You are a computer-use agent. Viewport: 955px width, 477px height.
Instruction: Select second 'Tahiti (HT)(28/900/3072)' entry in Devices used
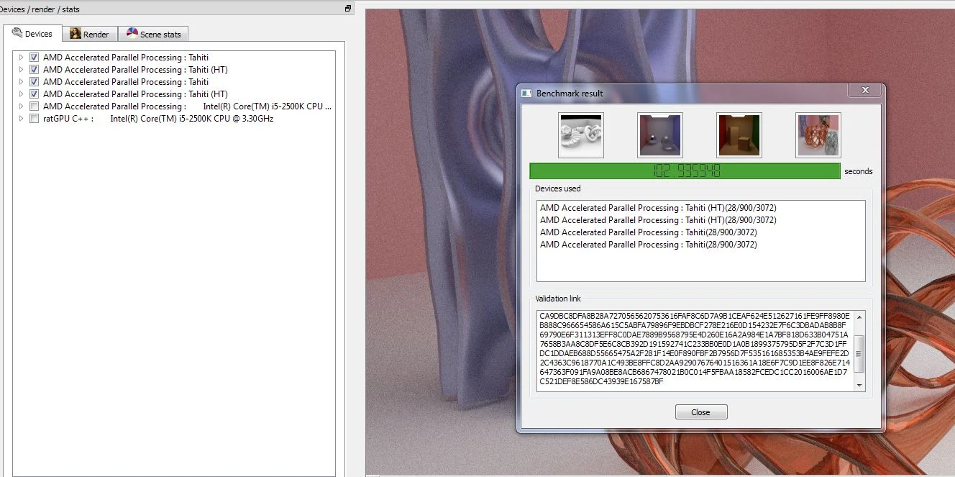(x=658, y=220)
